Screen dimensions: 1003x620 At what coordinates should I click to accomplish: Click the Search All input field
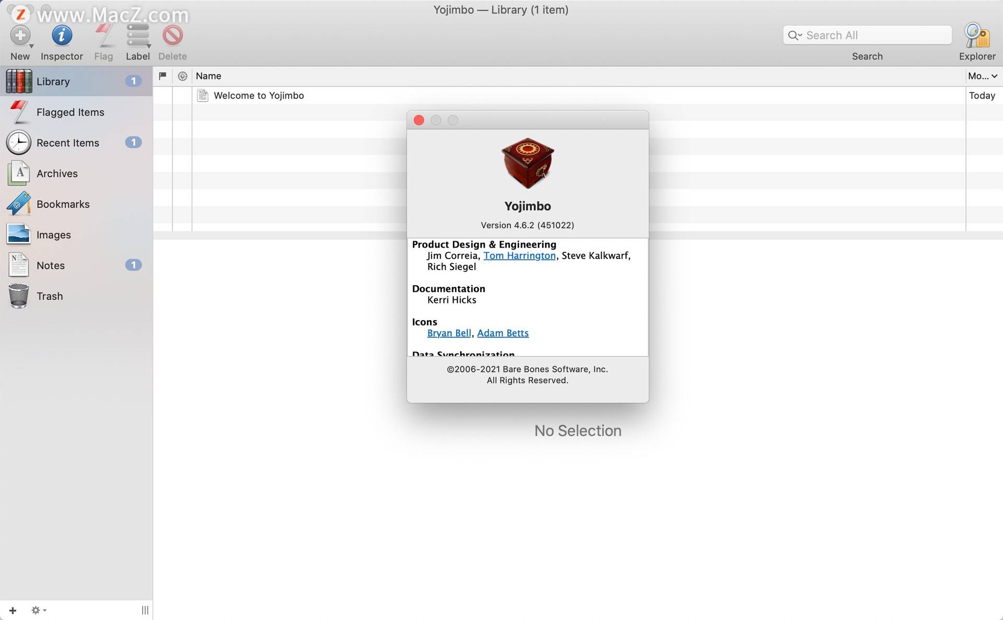868,34
